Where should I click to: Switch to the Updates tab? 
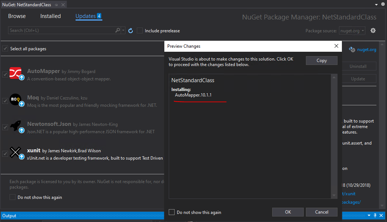coord(88,16)
